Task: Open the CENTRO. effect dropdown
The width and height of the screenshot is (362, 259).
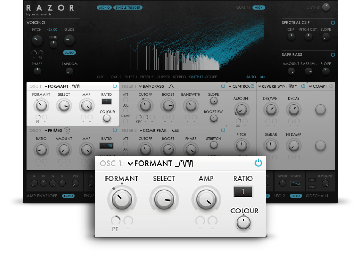Action: click(239, 86)
